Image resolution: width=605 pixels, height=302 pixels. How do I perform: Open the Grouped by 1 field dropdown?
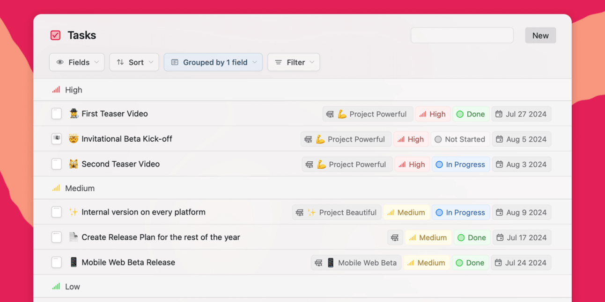[213, 62]
